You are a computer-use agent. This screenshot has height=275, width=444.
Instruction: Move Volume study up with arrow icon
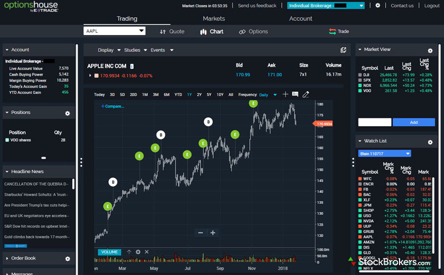point(129,252)
